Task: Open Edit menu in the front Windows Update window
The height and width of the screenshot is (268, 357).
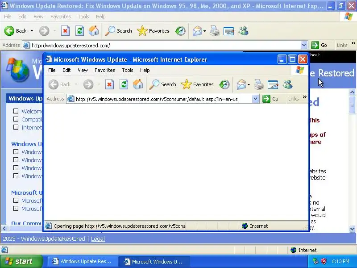Action: (66, 70)
